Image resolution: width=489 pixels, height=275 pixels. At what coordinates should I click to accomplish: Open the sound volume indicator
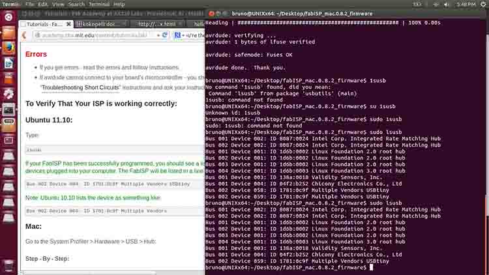click(447, 4)
